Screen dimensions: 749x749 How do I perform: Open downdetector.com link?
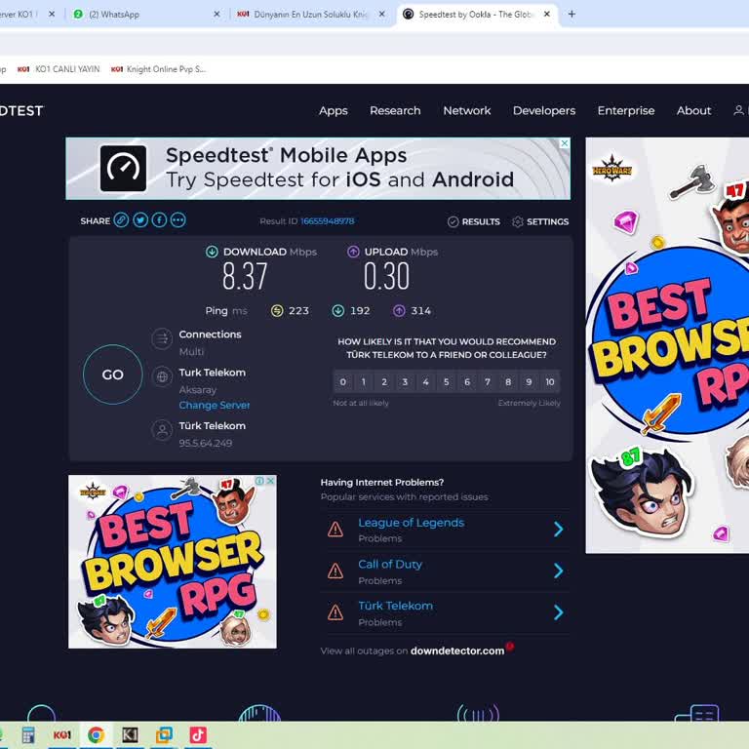457,651
